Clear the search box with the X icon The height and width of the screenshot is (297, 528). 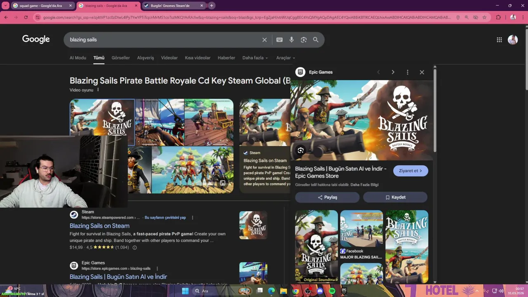(264, 40)
